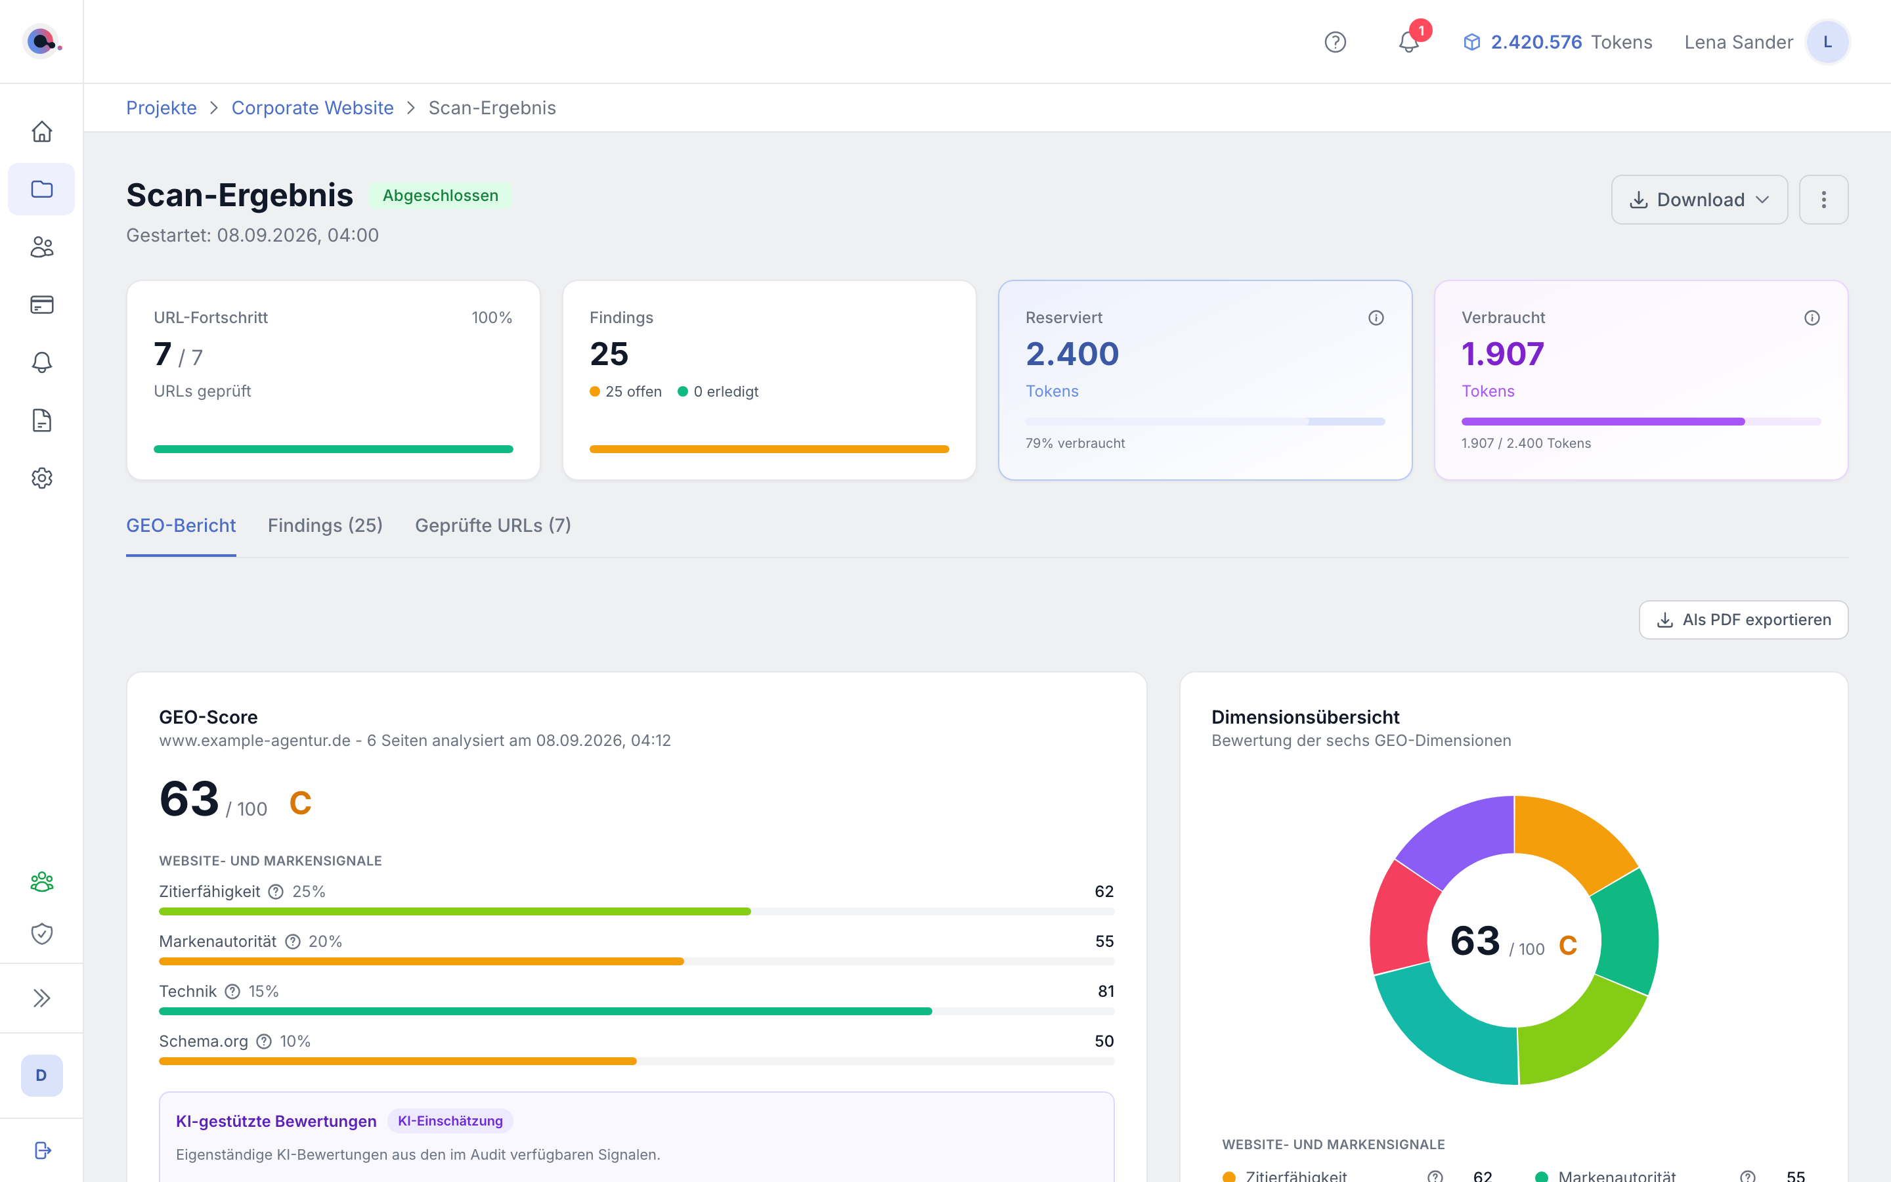The width and height of the screenshot is (1891, 1182).
Task: Open the settings gear icon in sidebar
Action: (x=41, y=477)
